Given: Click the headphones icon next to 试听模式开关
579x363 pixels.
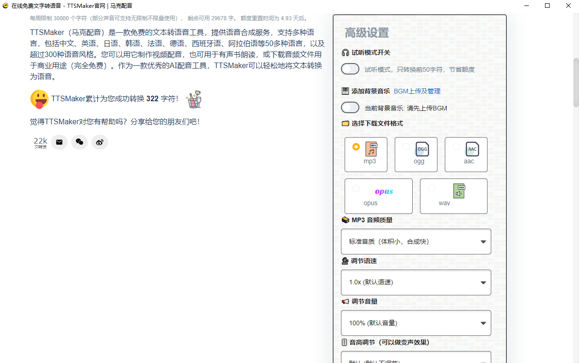Looking at the screenshot, I should pyautogui.click(x=345, y=52).
